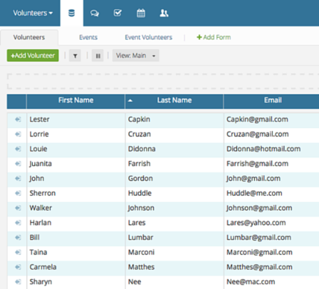Select first name cell Taina
The height and width of the screenshot is (289, 319).
tap(75, 253)
